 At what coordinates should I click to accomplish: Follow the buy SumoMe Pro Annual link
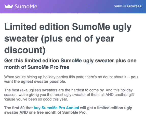tap(56, 108)
